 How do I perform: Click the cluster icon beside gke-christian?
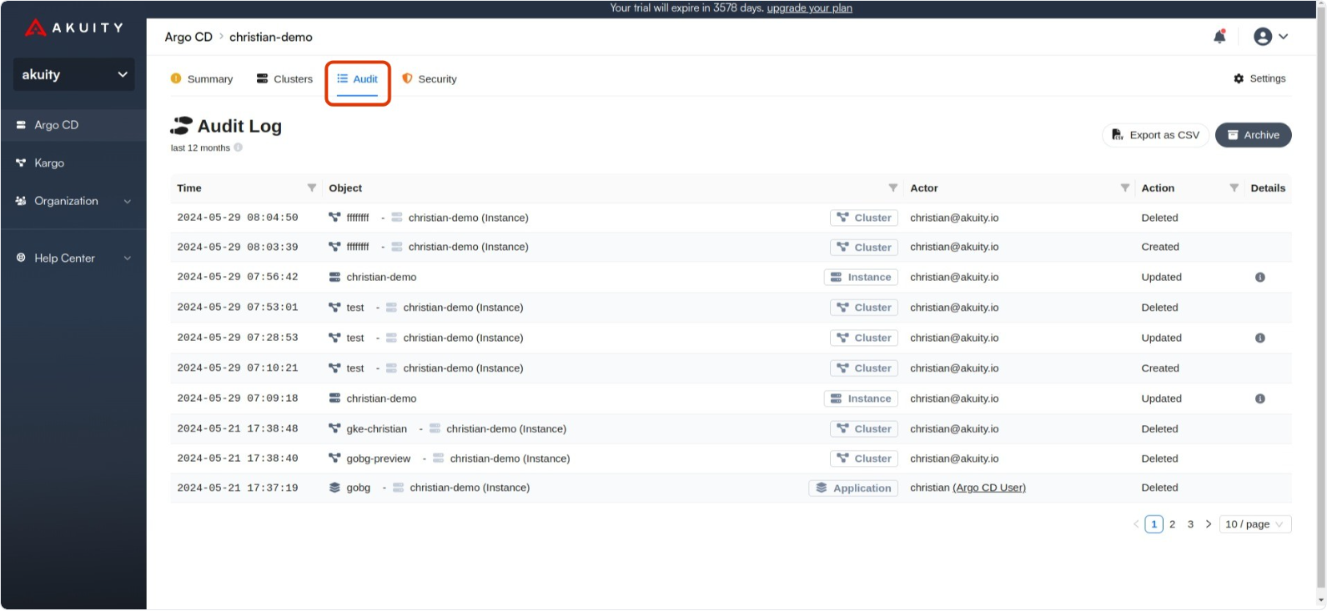[x=334, y=428]
